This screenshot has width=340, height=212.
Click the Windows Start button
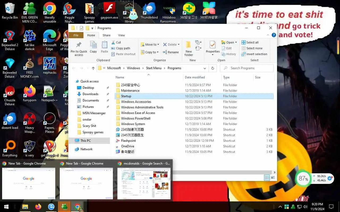point(6,207)
